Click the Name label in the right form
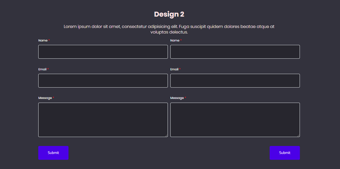Viewport: 340px width, 169px height. coord(175,41)
